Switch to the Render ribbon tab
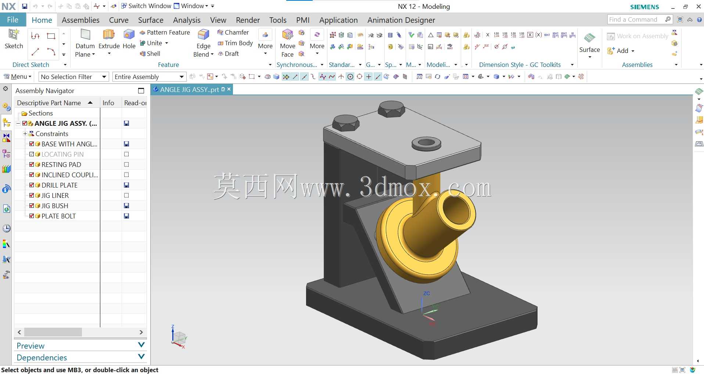 [248, 20]
